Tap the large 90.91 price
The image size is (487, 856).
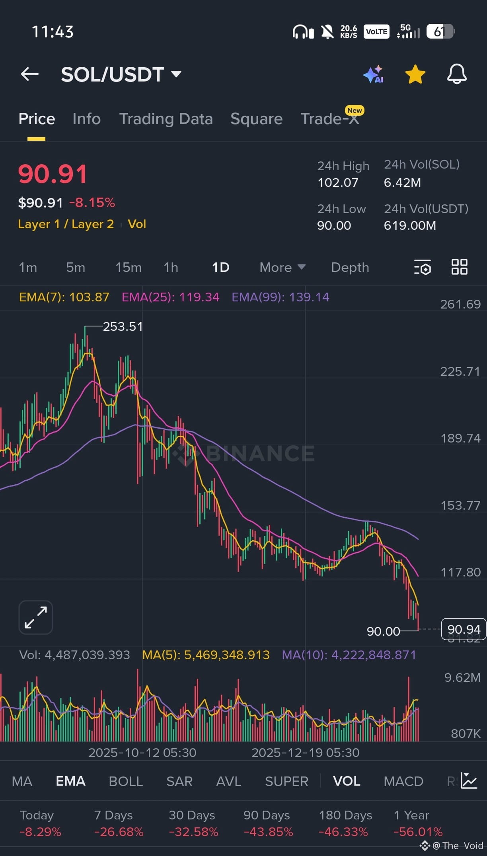click(53, 174)
